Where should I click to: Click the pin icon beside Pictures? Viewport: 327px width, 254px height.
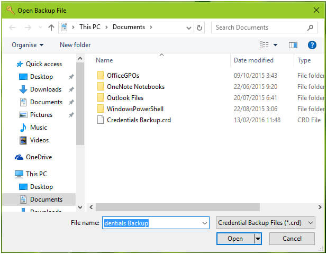click(x=71, y=115)
